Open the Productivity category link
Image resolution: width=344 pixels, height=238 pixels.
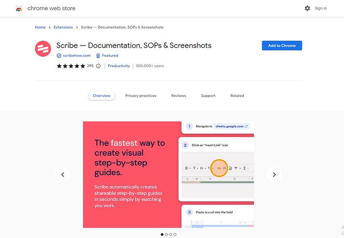point(119,66)
